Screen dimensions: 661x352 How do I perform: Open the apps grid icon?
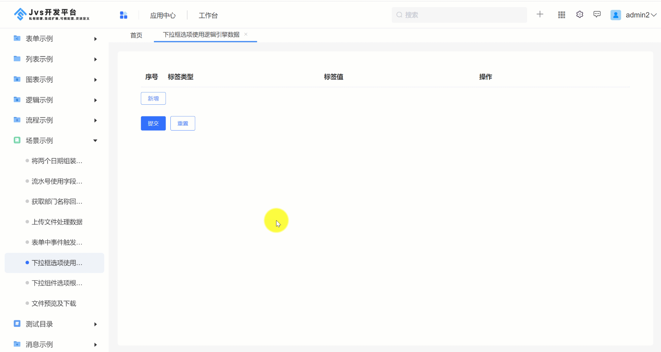(x=562, y=15)
